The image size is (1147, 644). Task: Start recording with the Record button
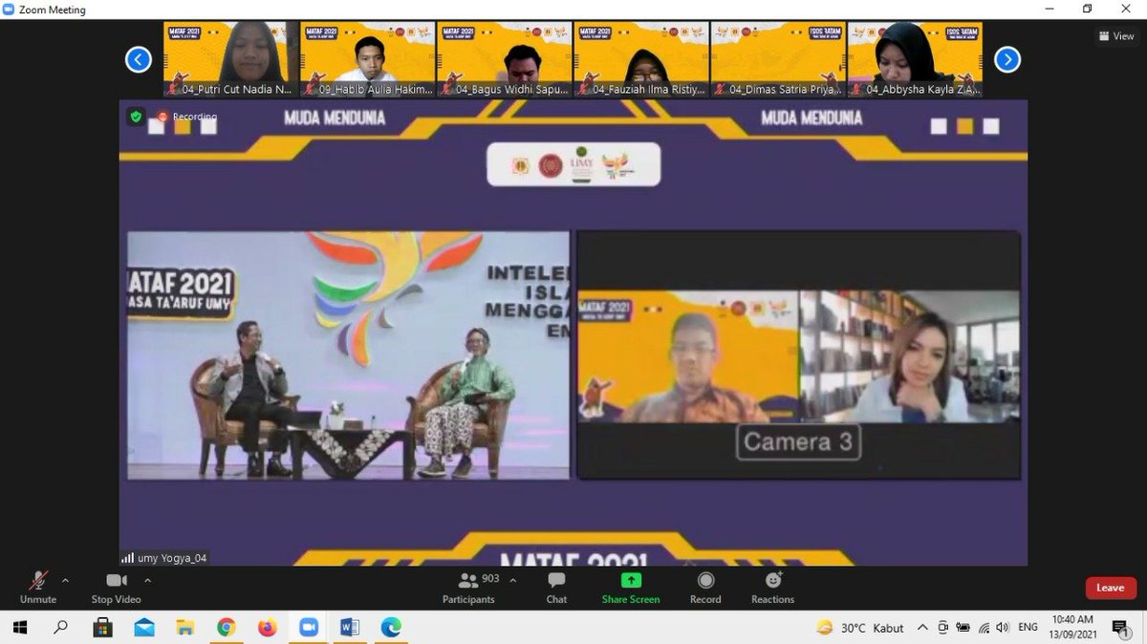pos(705,587)
